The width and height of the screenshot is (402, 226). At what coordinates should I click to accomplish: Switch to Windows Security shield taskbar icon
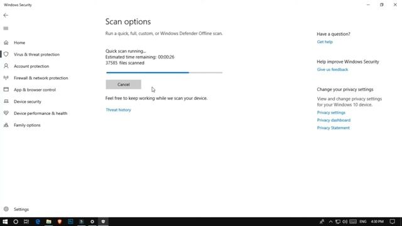103,222
